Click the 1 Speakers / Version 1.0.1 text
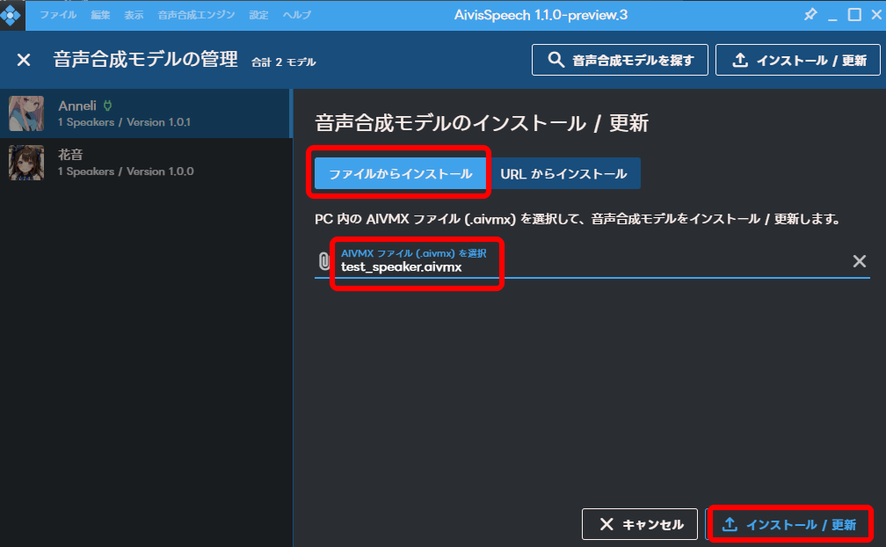 [x=124, y=122]
